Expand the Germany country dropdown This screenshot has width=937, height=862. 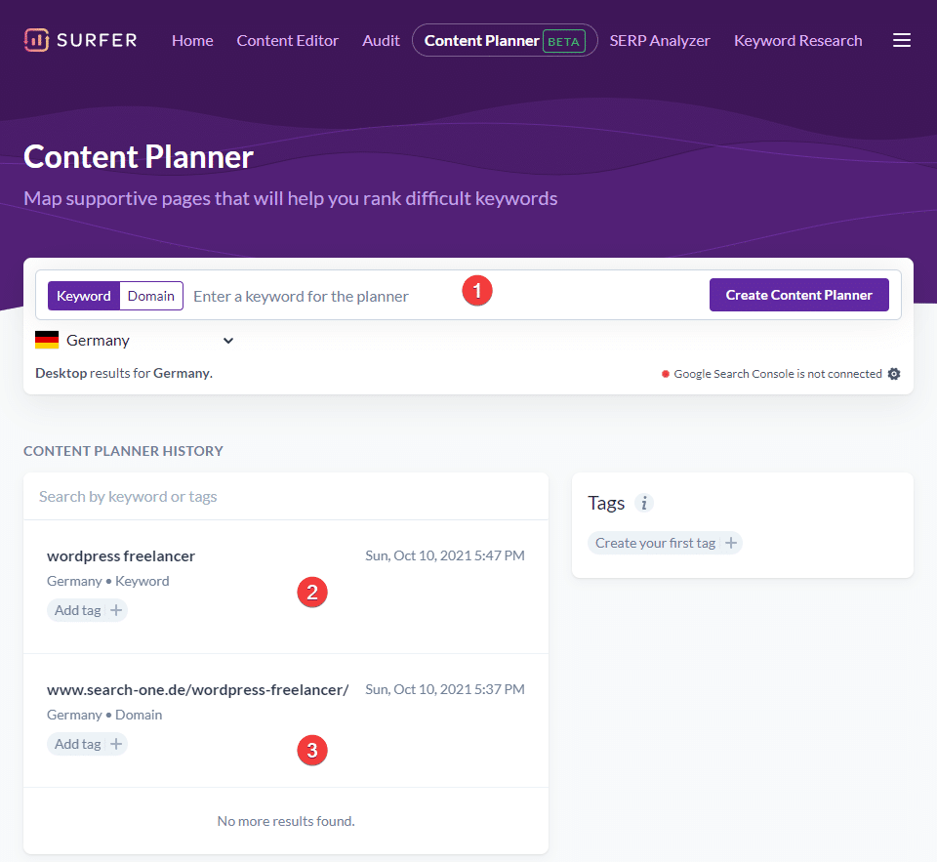(135, 340)
